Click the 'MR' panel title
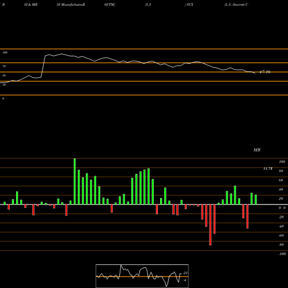Screen dimensions: 288x288 pyautogui.click(x=257, y=150)
